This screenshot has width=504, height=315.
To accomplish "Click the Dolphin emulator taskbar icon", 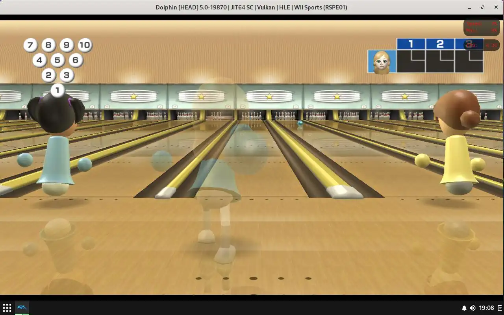I will click(x=22, y=308).
